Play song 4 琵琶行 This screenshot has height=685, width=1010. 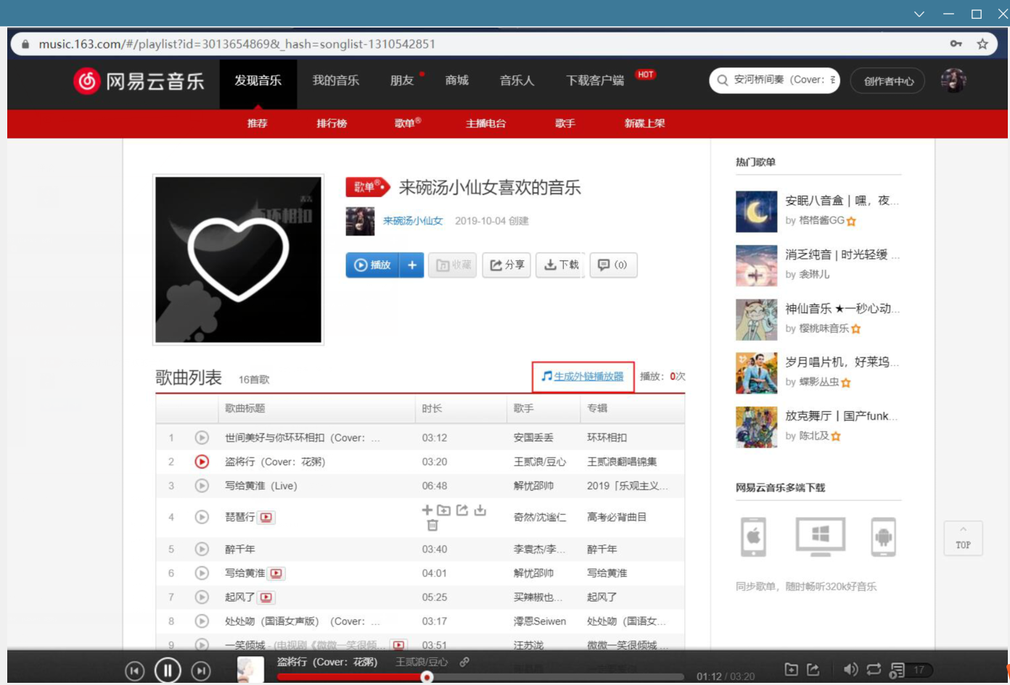click(x=202, y=517)
